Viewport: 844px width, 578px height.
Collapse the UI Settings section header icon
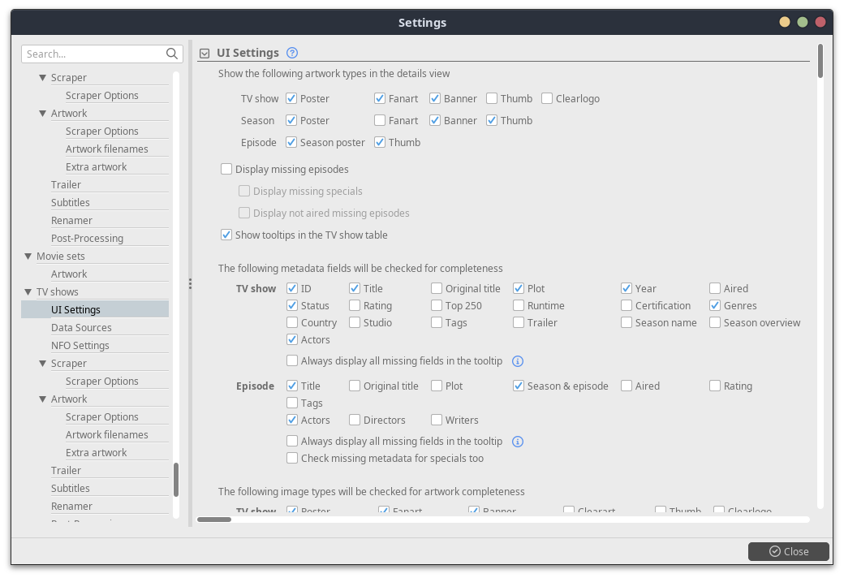coord(205,54)
